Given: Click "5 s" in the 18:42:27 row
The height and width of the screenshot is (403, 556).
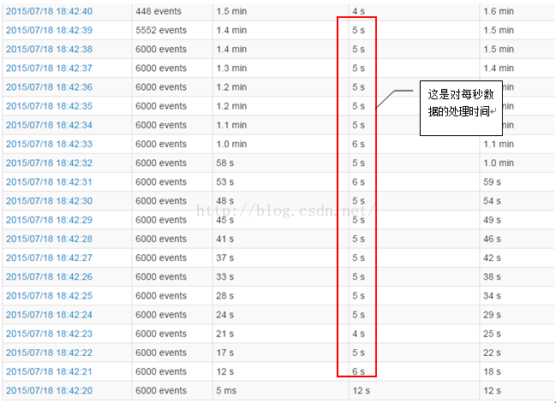Looking at the screenshot, I should click(358, 258).
